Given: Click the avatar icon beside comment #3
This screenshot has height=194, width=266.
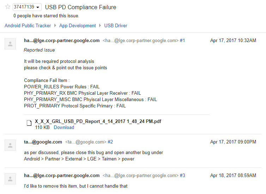Looking at the screenshot, I should coord(10,178).
